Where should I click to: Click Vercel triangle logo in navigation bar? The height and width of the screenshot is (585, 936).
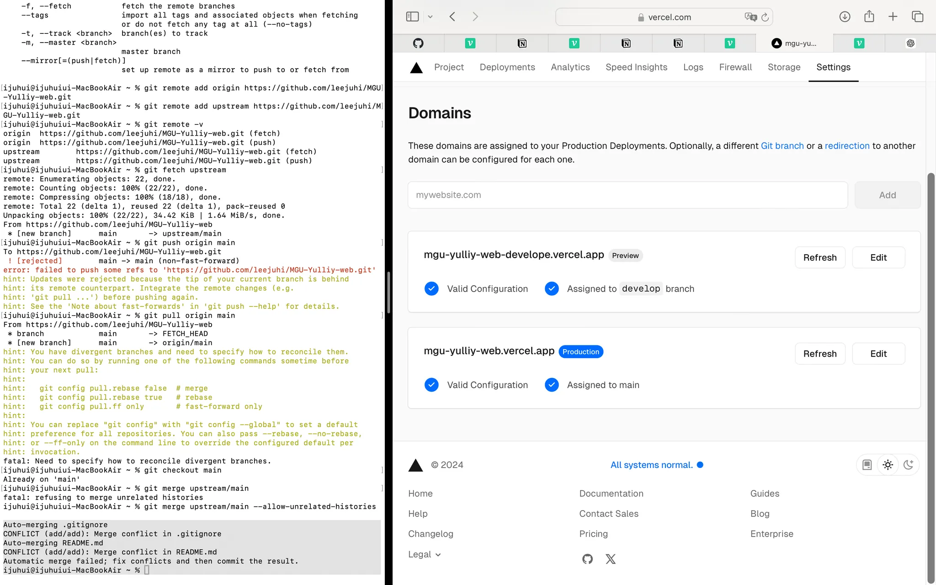tap(416, 68)
